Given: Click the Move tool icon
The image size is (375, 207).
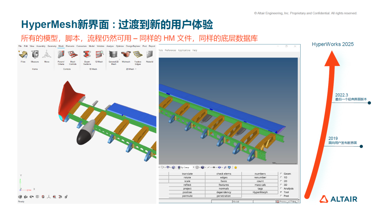Looking at the screenshot, I should pos(47,55).
